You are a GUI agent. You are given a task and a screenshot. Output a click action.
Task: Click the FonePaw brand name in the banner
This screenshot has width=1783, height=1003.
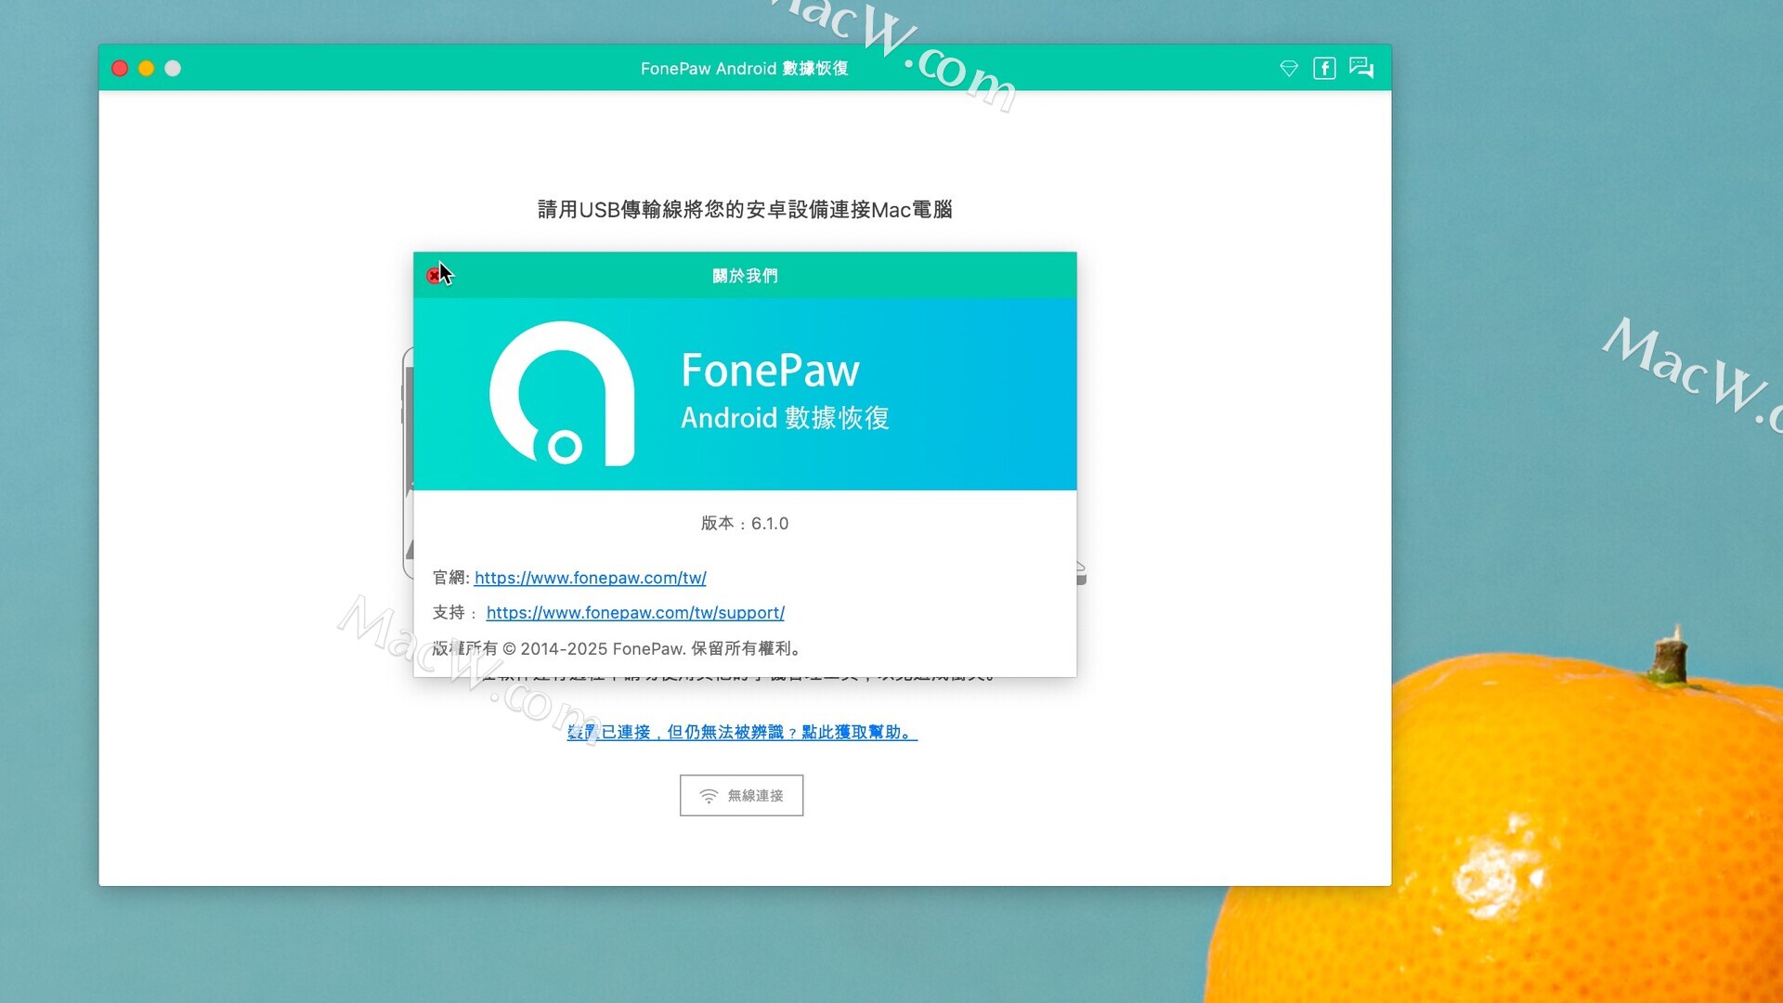click(x=770, y=370)
